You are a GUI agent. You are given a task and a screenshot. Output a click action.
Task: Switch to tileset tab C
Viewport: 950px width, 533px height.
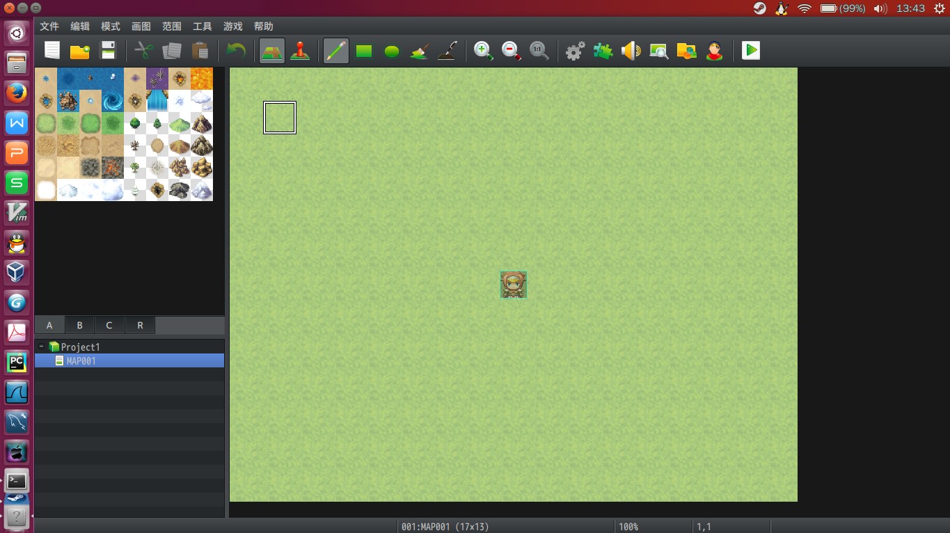[109, 325]
